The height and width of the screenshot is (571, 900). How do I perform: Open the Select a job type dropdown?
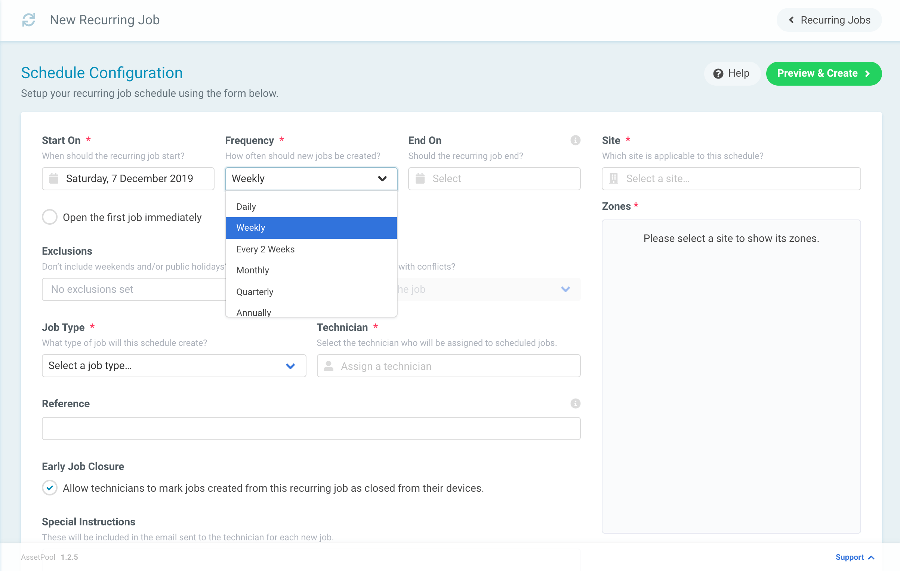point(174,366)
